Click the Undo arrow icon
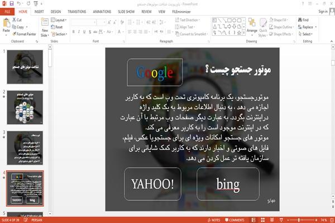This screenshot has width=335, height=223. [x=19, y=3]
